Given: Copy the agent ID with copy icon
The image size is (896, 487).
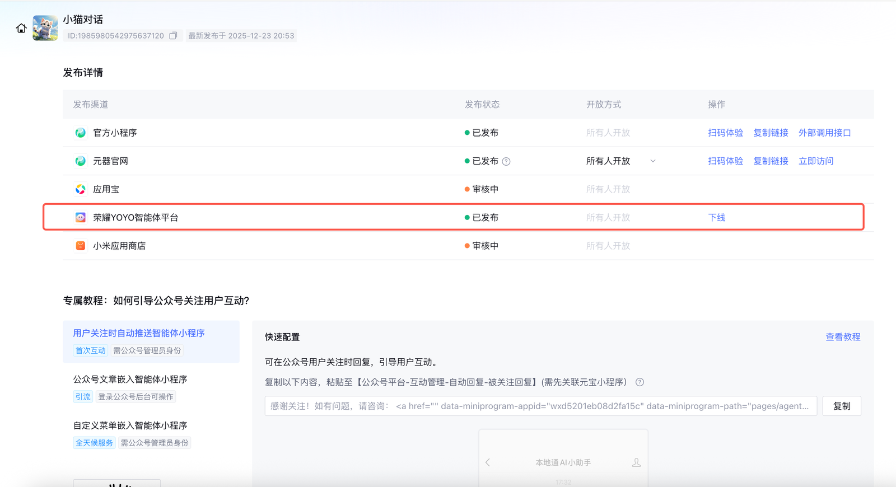Looking at the screenshot, I should click(173, 36).
